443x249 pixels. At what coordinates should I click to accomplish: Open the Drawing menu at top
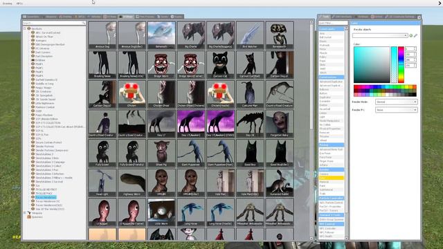pos(8,3)
